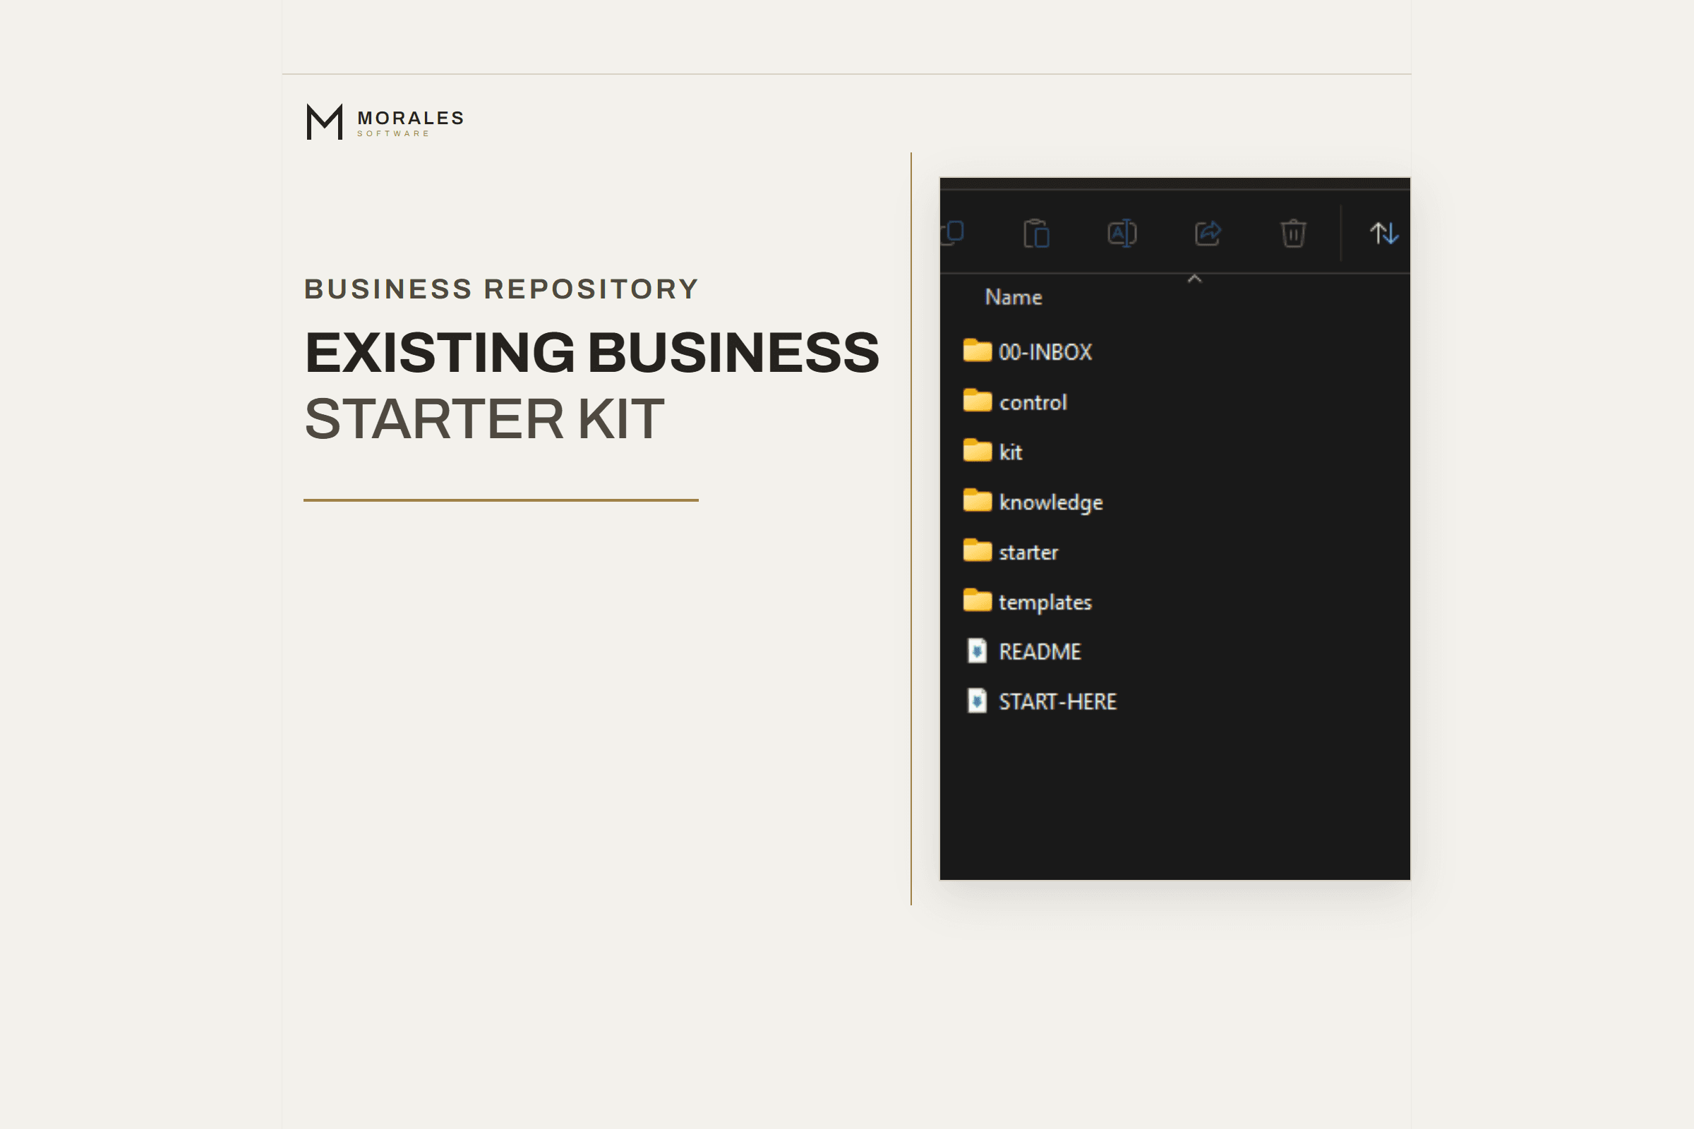
Task: Select the README file name
Action: (x=1040, y=652)
